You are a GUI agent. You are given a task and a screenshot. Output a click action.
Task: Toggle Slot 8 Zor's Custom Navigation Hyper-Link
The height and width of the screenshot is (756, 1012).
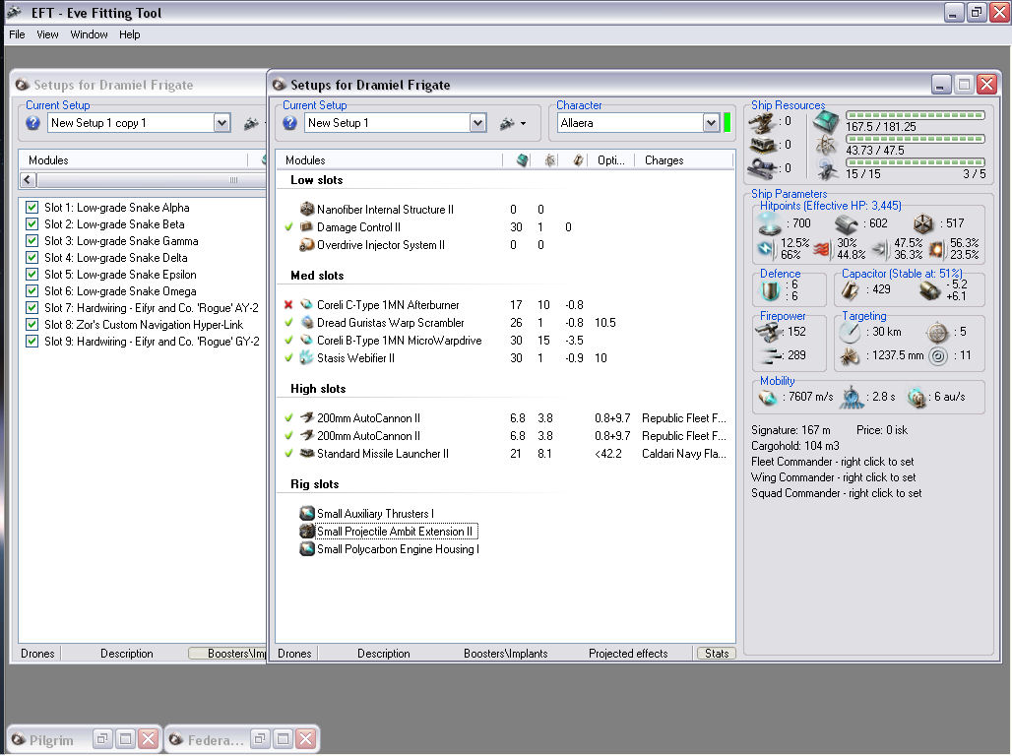(33, 325)
